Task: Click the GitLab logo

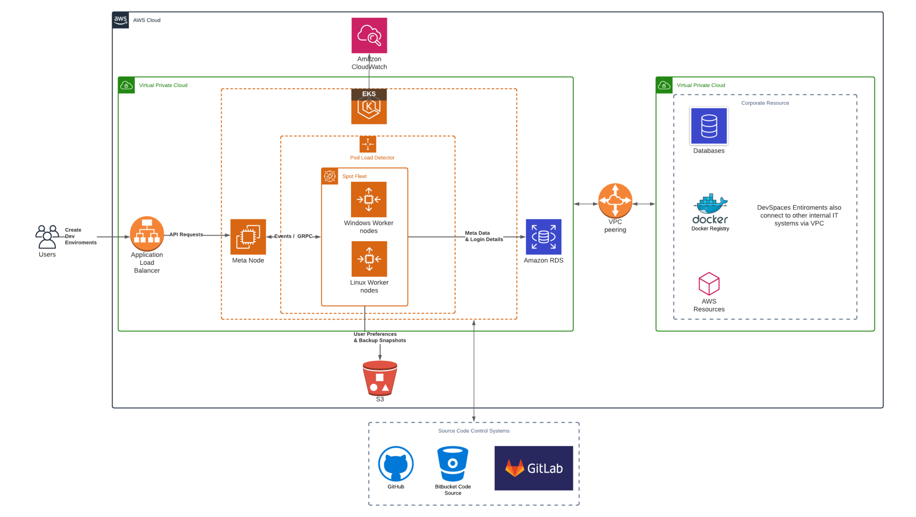Action: (533, 468)
